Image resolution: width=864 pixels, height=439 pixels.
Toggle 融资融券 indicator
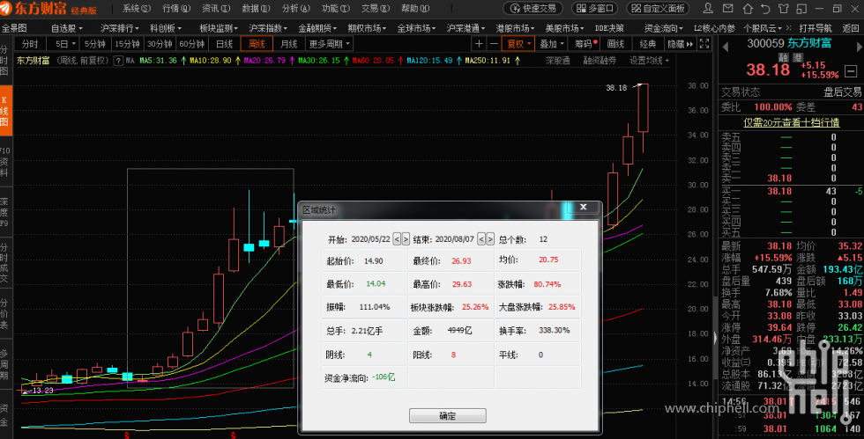[x=600, y=61]
